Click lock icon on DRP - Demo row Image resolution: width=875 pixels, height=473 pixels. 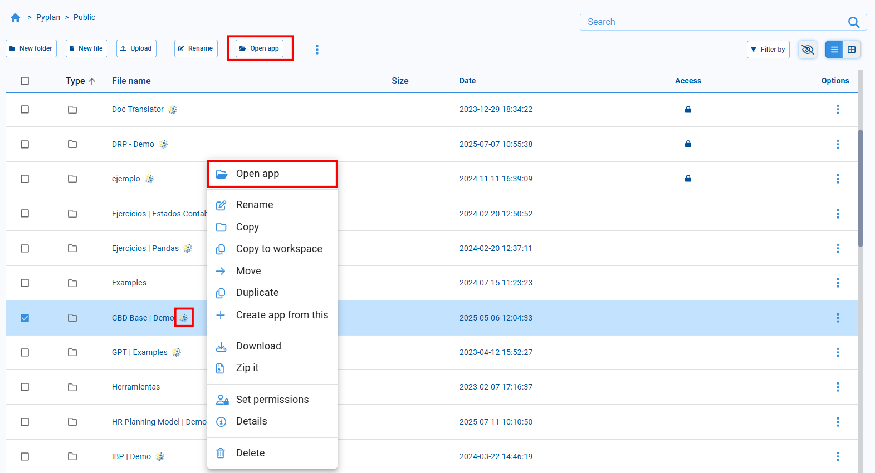688,144
